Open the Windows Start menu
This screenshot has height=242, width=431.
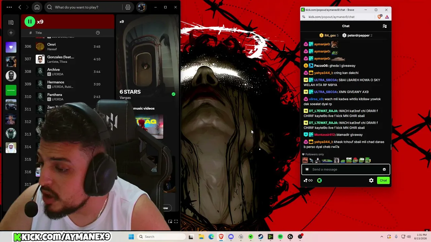coord(131,237)
